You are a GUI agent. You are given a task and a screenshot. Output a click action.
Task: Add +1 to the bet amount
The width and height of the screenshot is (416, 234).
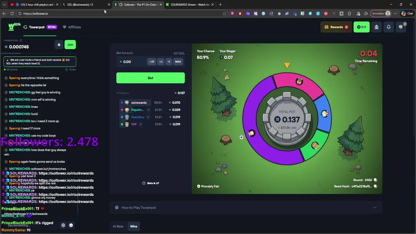point(169,62)
